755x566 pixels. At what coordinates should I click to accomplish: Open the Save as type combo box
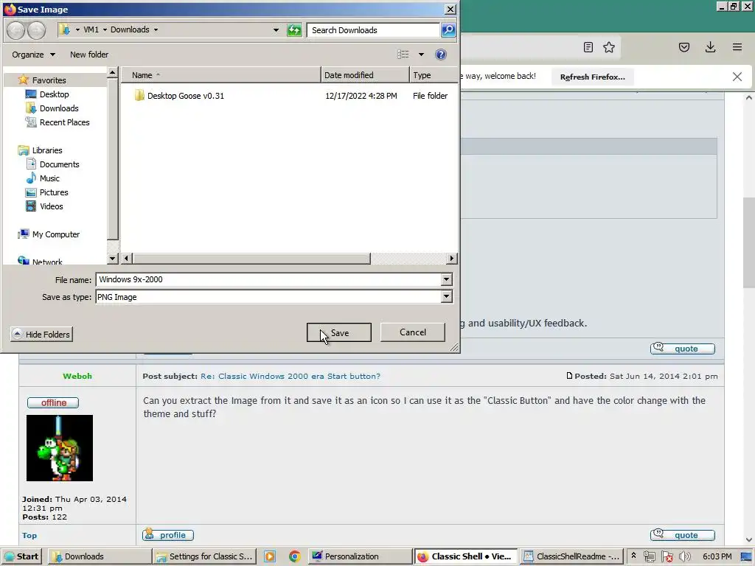(274, 297)
